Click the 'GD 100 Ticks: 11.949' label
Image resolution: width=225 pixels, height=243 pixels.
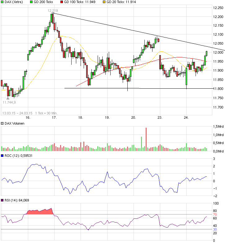point(80,2)
